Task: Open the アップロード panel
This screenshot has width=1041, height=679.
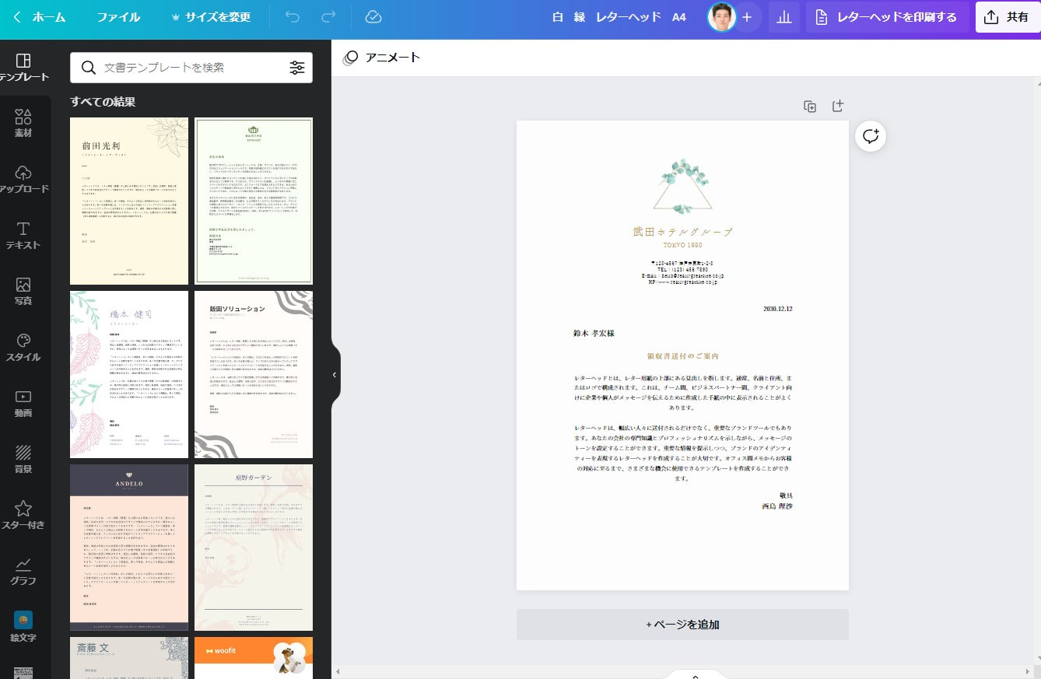Action: click(23, 180)
